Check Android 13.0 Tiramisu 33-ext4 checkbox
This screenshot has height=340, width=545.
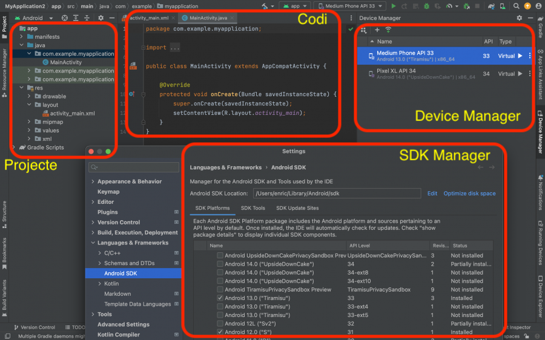220,306
